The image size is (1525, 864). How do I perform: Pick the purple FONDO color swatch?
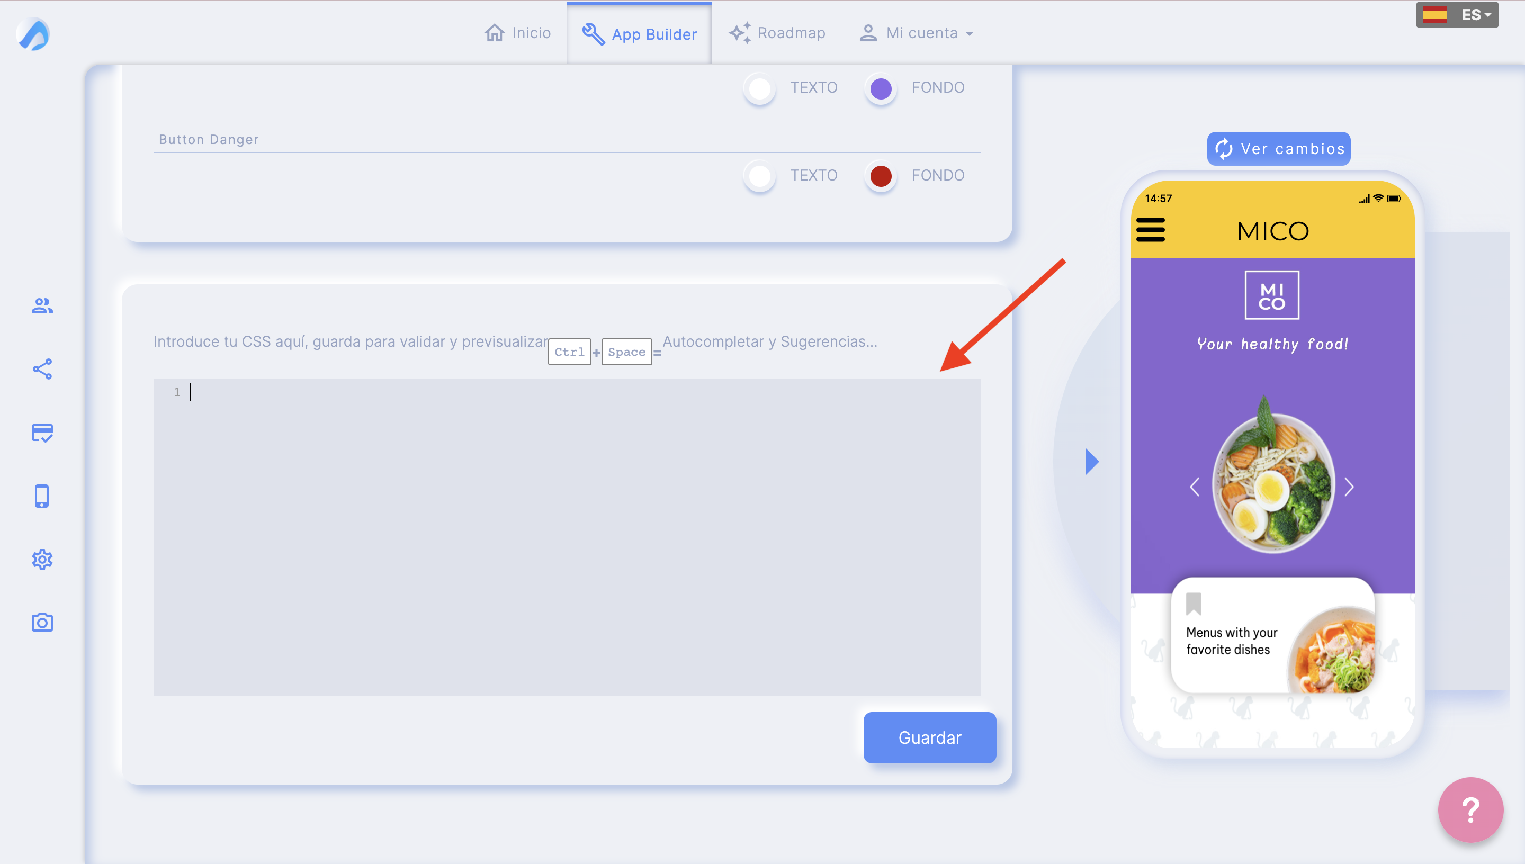pos(881,88)
